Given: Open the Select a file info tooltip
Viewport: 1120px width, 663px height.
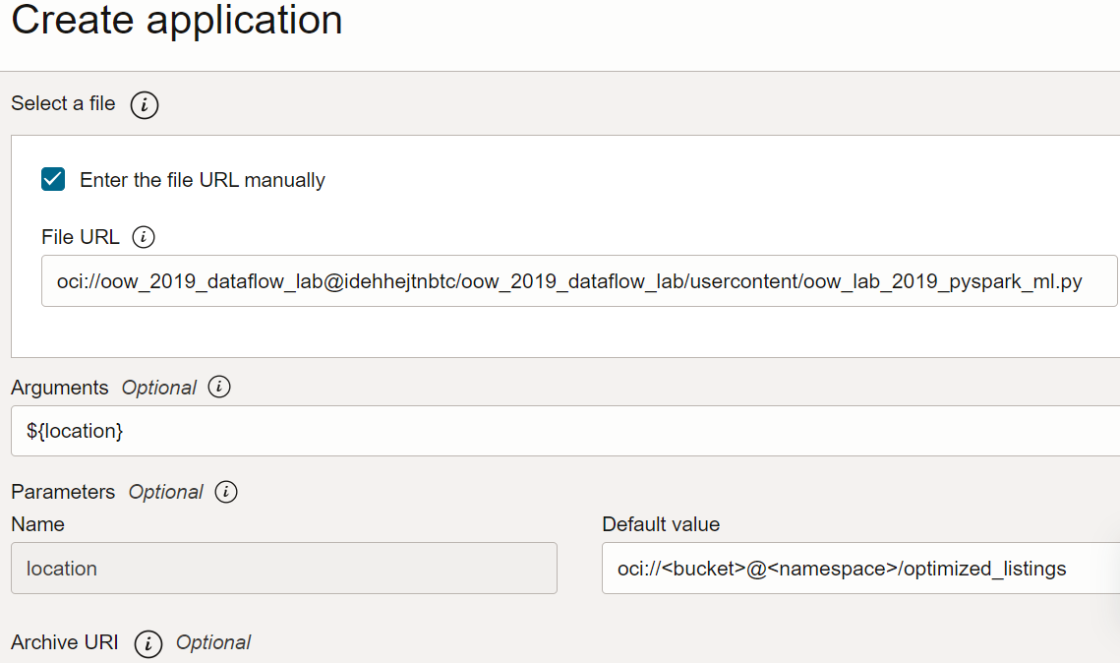Looking at the screenshot, I should tap(145, 104).
